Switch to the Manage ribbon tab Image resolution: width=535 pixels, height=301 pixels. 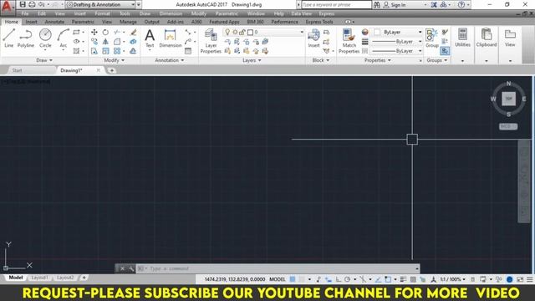pos(128,22)
